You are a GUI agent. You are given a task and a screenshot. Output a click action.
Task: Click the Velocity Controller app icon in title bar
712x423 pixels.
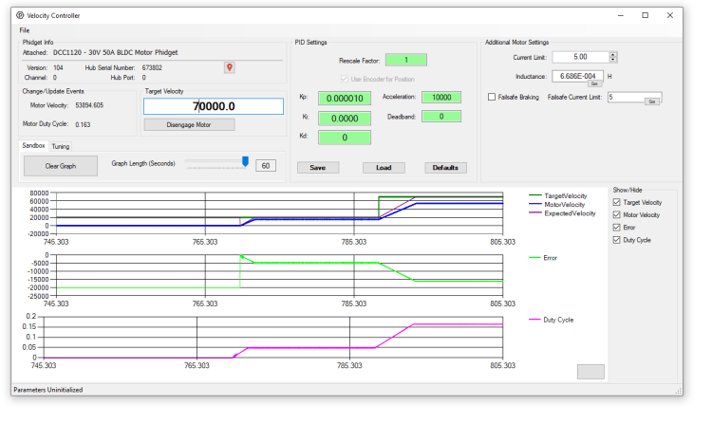(20, 15)
